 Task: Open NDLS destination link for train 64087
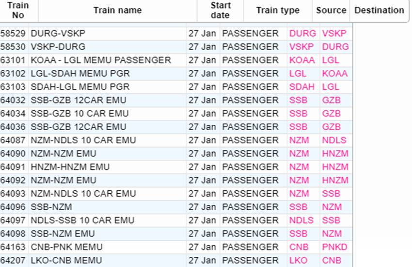pos(334,140)
